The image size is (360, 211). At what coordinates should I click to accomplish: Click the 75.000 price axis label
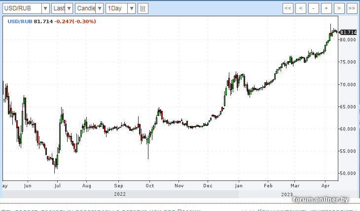click(348, 62)
